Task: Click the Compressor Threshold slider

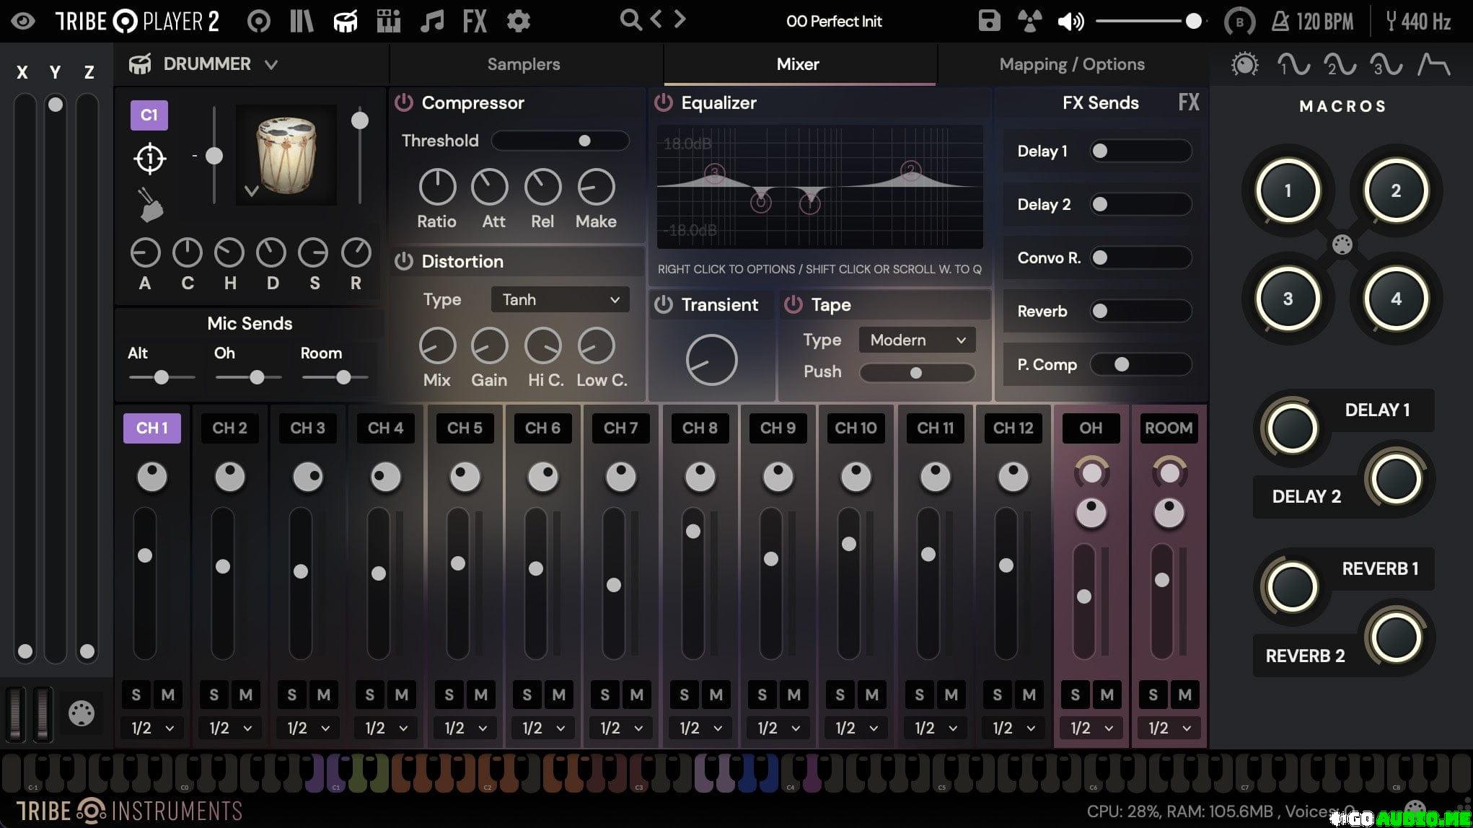Action: 560,141
